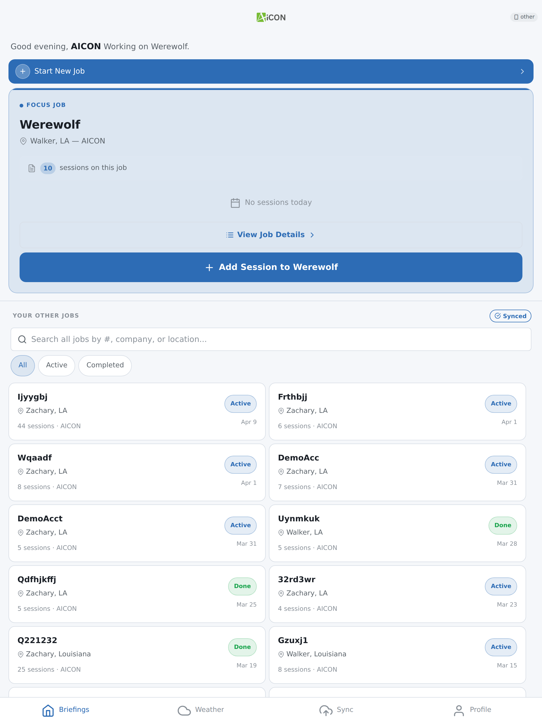The image size is (542, 723).
Task: Open the Uynmkuk job card
Action: click(x=397, y=533)
